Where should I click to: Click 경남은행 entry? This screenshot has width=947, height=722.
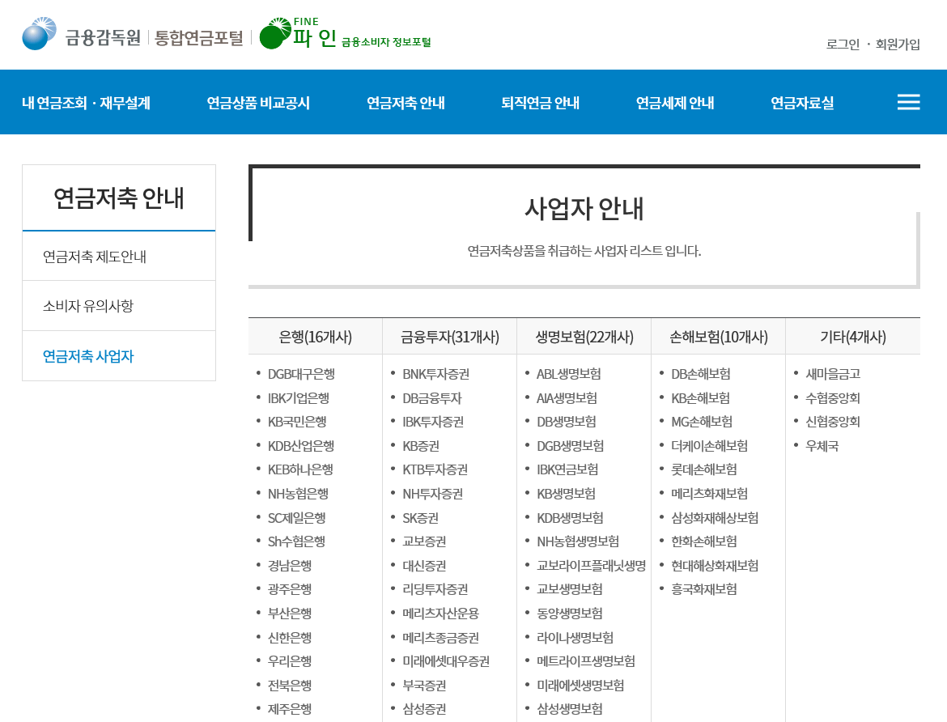tap(290, 566)
